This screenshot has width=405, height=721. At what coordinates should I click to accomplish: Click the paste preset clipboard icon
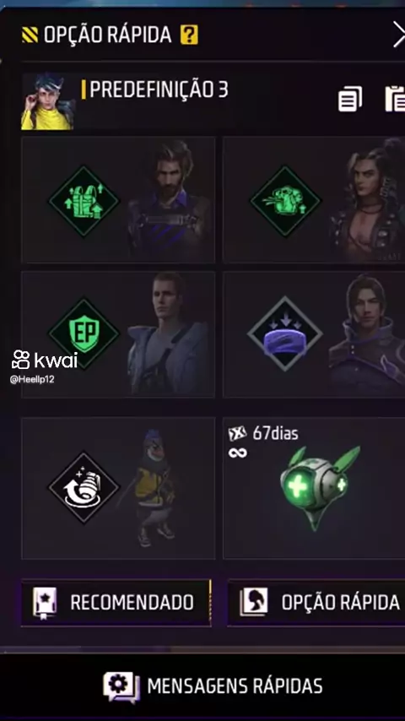pyautogui.click(x=395, y=99)
